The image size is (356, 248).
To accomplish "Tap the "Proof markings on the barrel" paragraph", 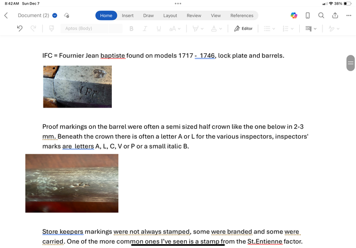I will (175, 136).
